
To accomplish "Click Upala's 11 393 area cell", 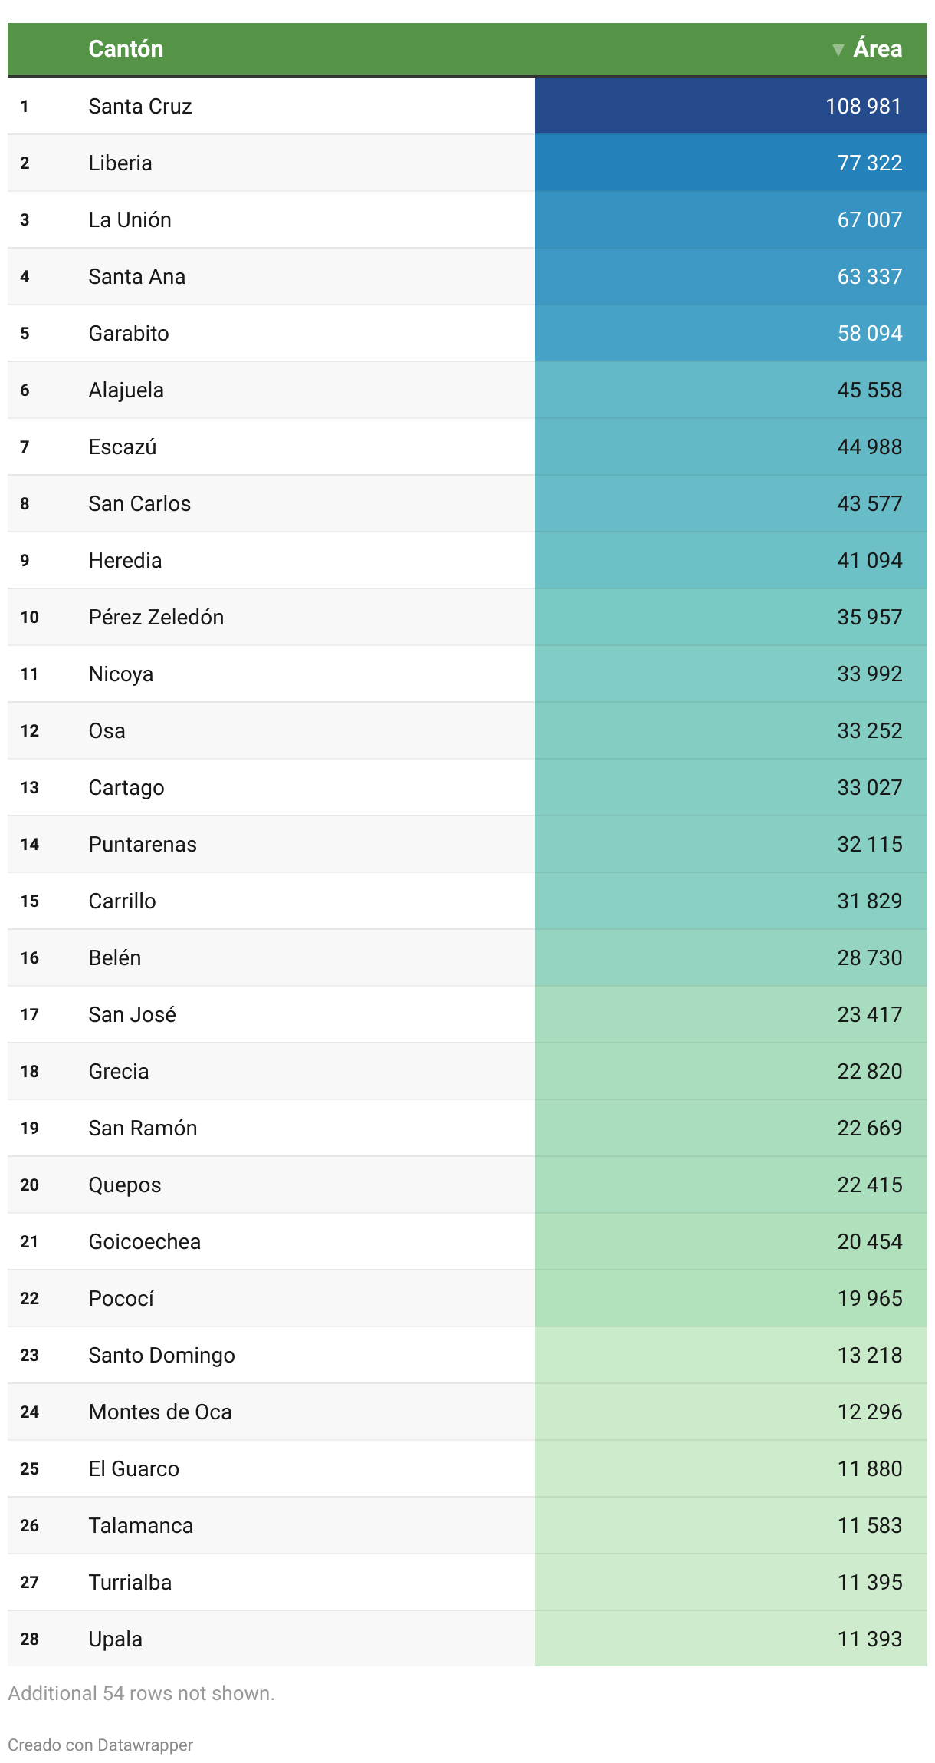I will point(869,1639).
